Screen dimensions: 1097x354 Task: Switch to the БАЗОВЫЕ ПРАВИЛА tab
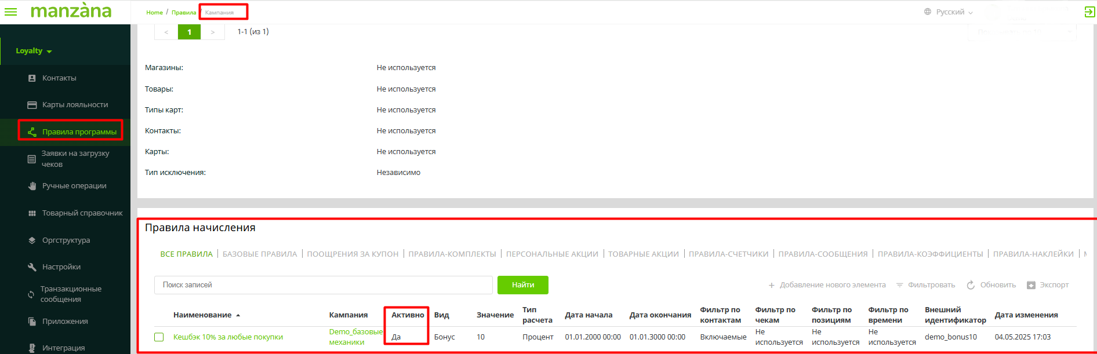[259, 254]
